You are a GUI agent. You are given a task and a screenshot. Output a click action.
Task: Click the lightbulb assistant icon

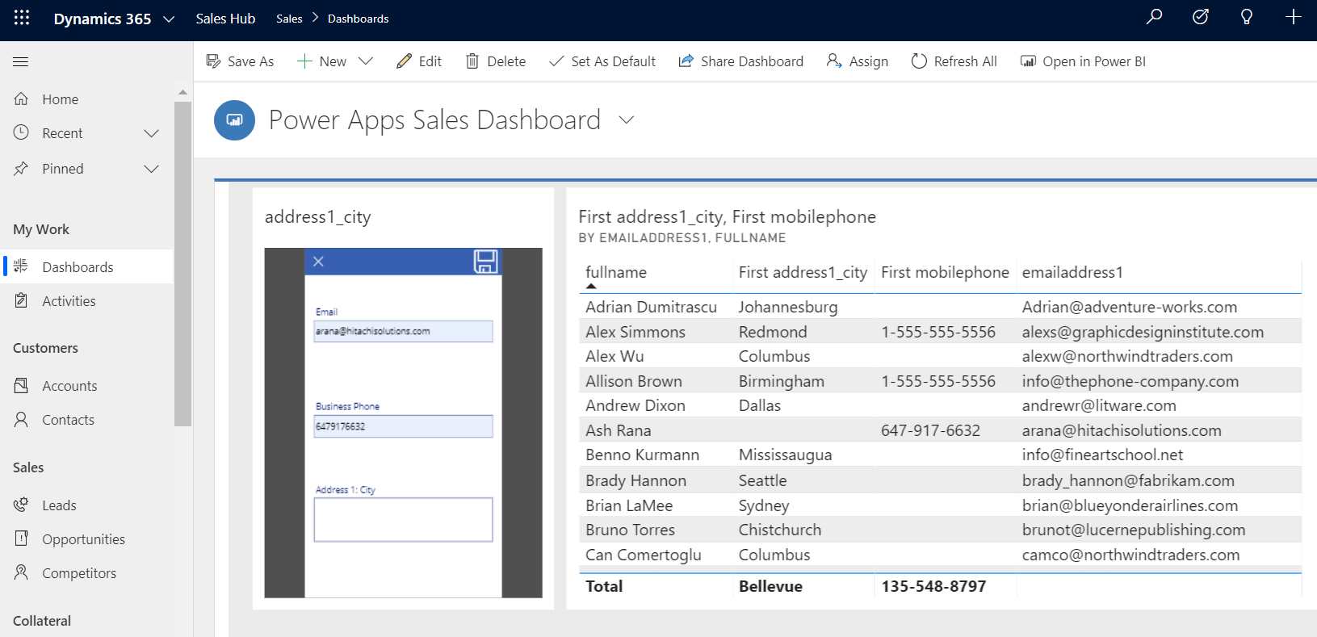pyautogui.click(x=1246, y=17)
